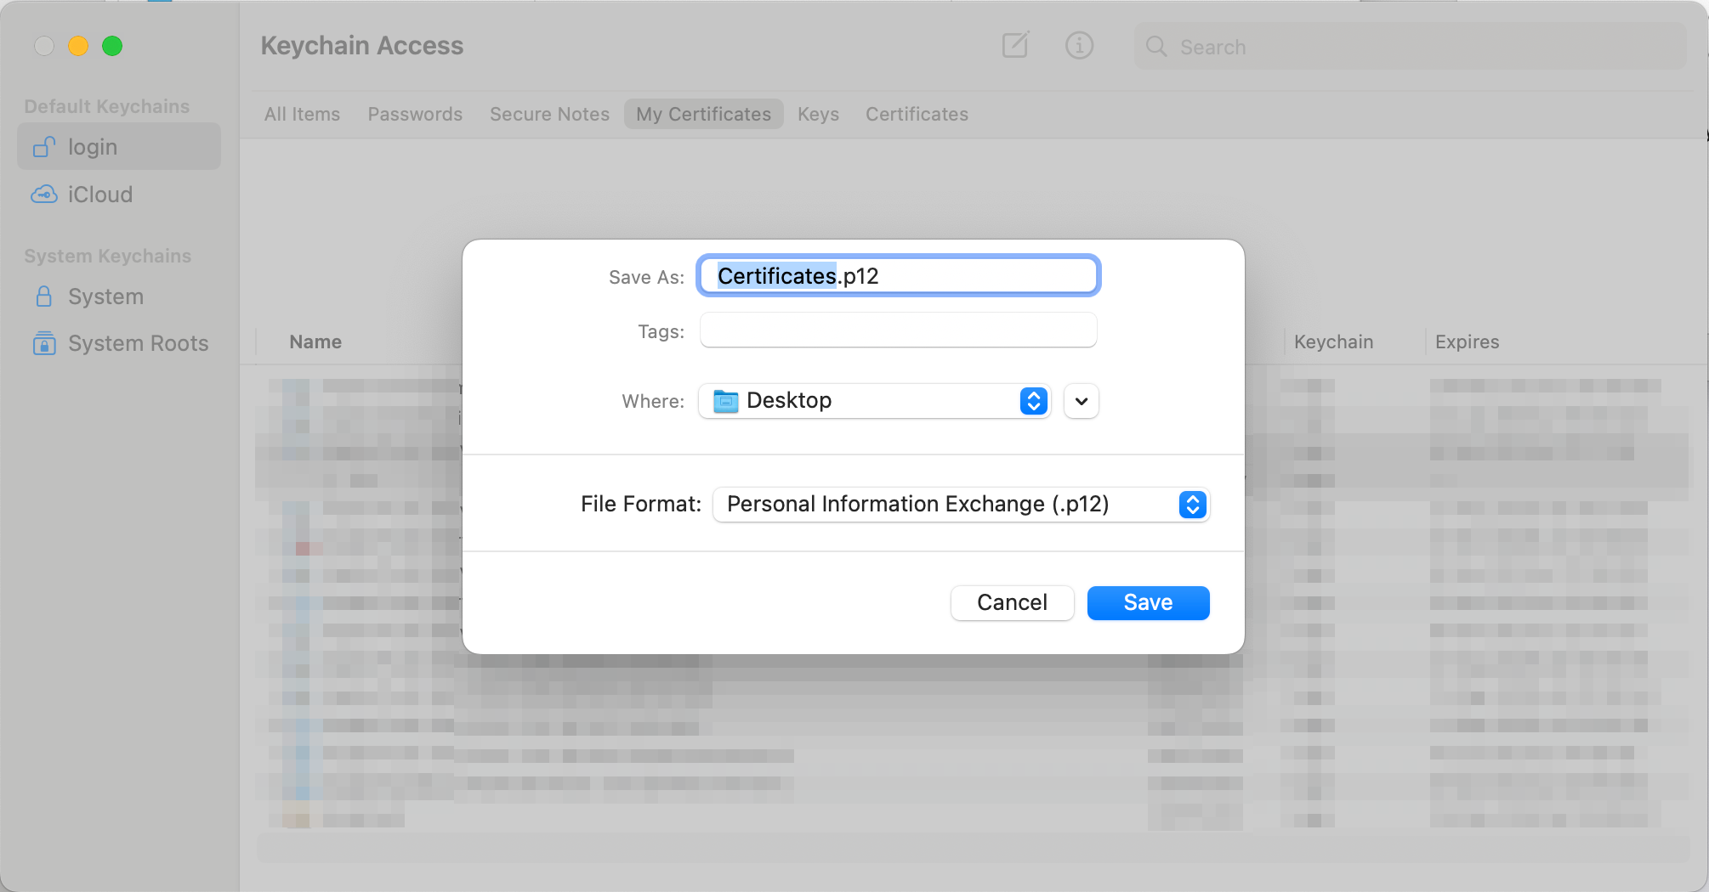Expand the save dialog with chevron
This screenshot has width=1709, height=892.
(x=1081, y=401)
